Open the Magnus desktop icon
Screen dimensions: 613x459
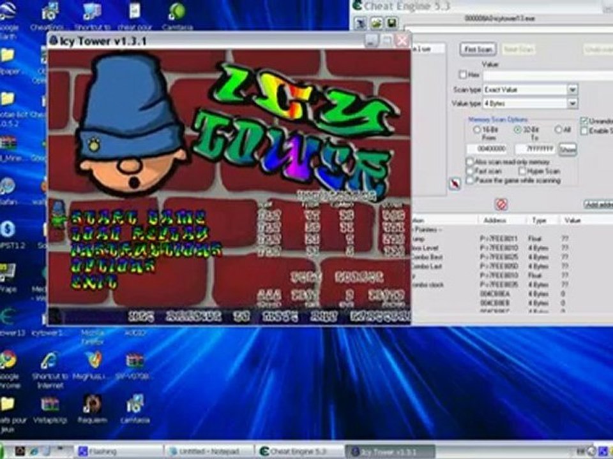point(94,360)
